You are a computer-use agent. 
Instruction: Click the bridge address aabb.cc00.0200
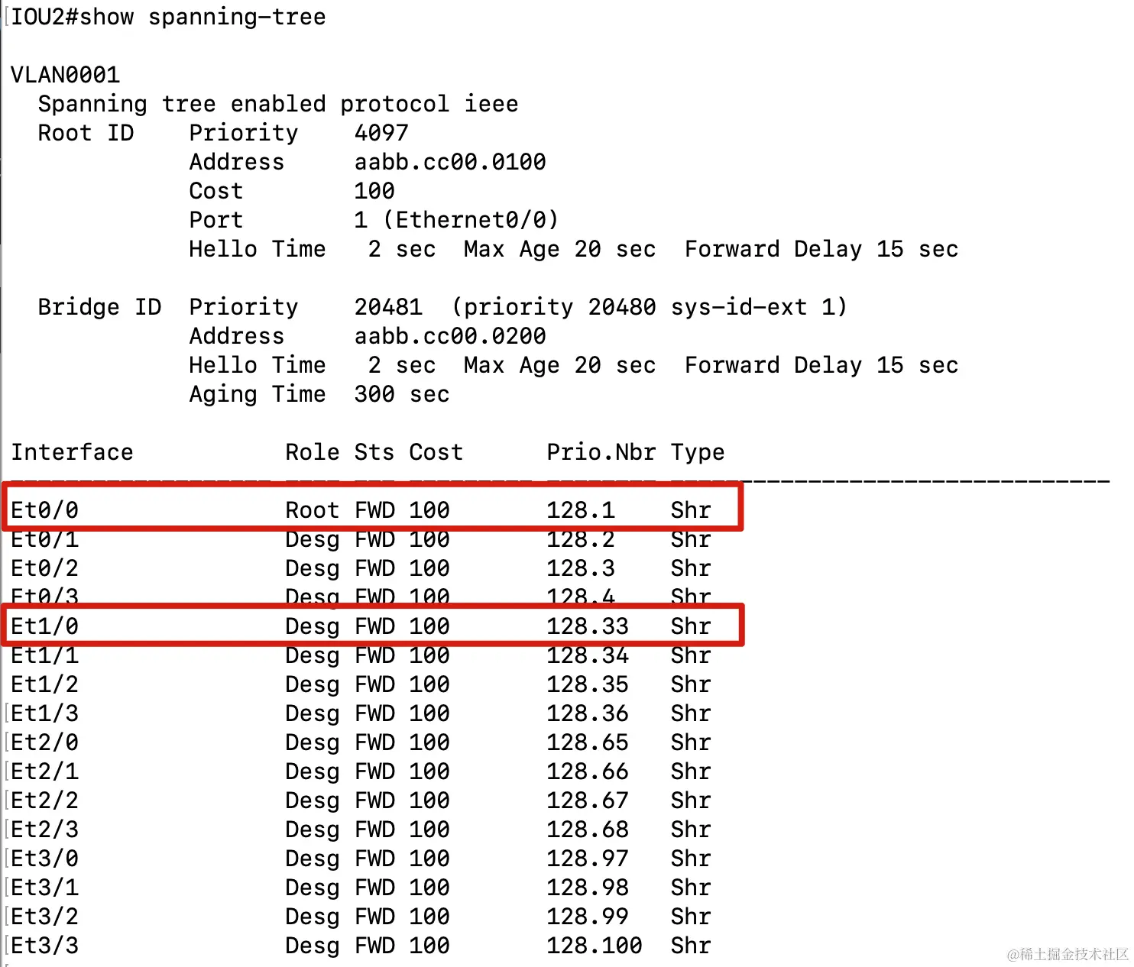pyautogui.click(x=450, y=336)
